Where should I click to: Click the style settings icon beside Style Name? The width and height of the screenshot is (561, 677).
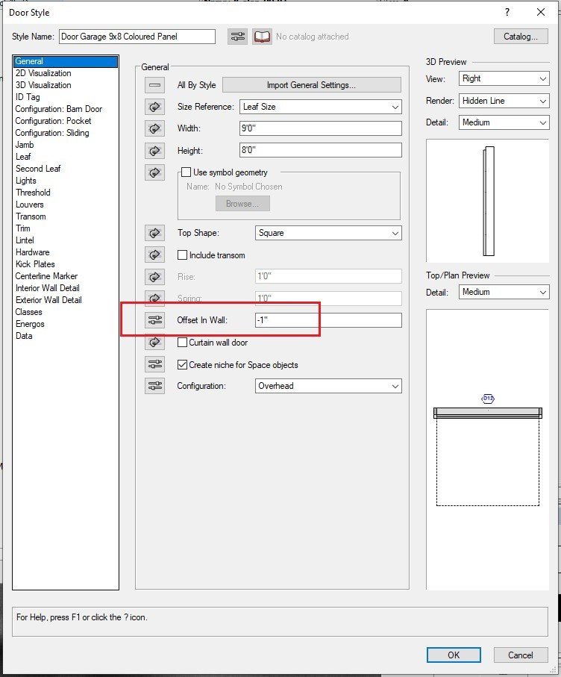[237, 37]
